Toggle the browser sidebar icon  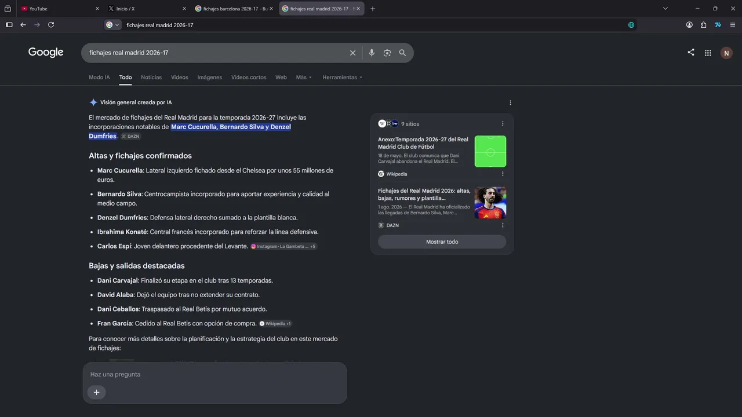(x=9, y=25)
